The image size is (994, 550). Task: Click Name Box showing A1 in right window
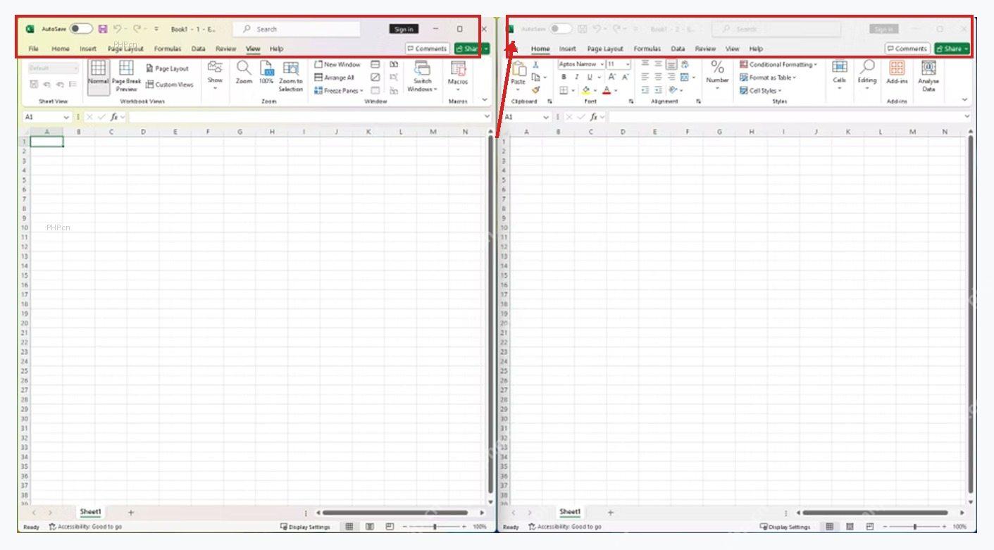[x=526, y=117]
